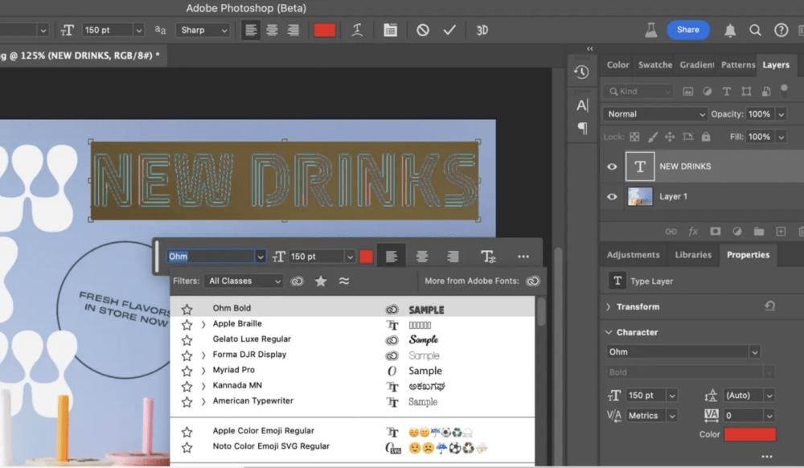Commit current text edits with checkmark
The height and width of the screenshot is (468, 804).
[449, 31]
